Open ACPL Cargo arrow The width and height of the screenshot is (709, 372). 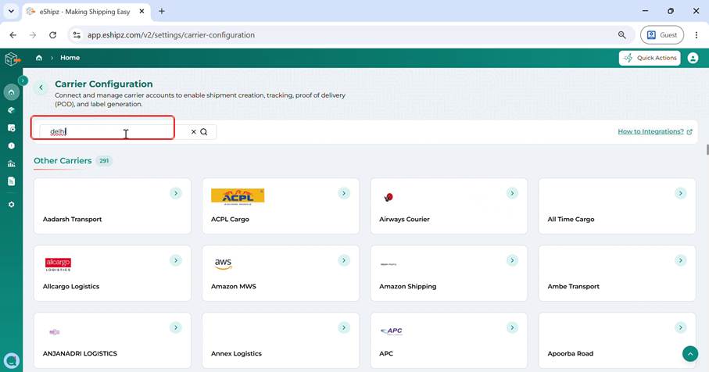pyautogui.click(x=344, y=193)
